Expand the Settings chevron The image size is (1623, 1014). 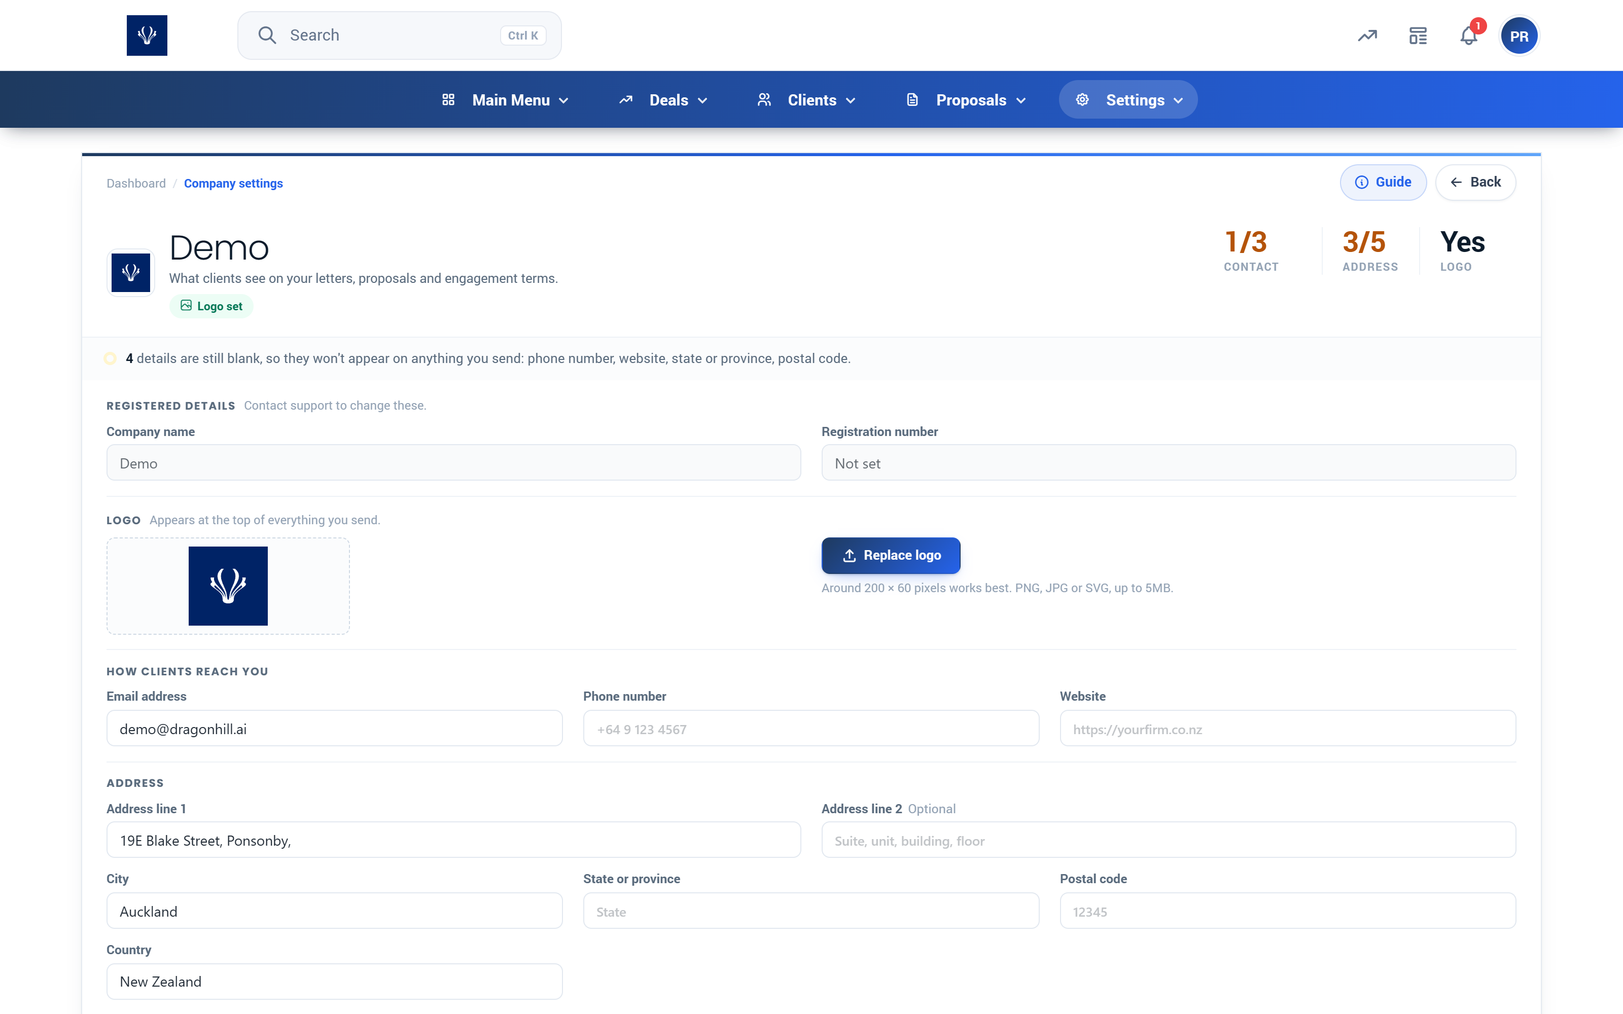point(1178,100)
